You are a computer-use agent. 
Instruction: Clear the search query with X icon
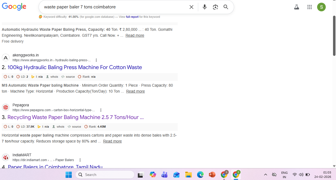[x=191, y=7]
